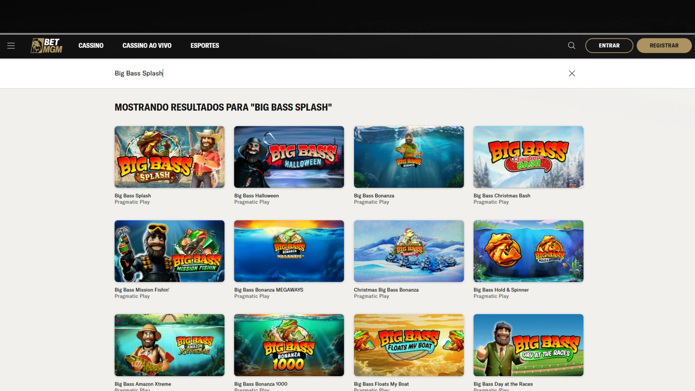Click the 'Big Bass Floats My Boat' title text
The width and height of the screenshot is (695, 391).
tap(381, 384)
